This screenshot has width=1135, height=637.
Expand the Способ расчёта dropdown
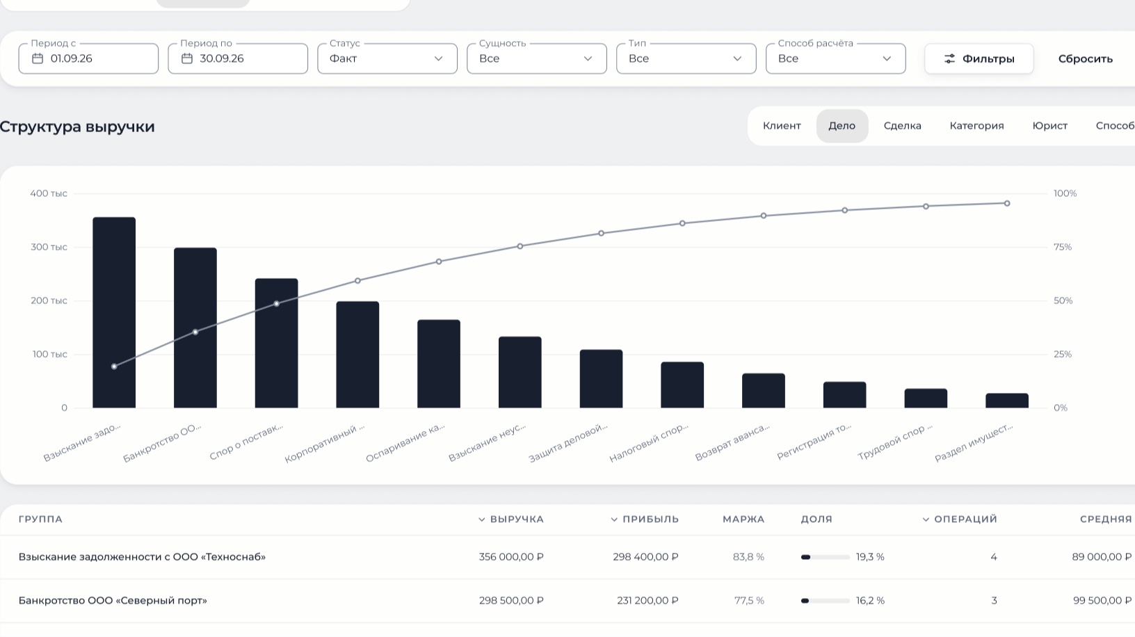point(836,58)
